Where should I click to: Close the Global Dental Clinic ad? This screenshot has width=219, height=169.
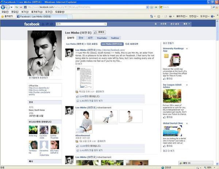[187, 123]
